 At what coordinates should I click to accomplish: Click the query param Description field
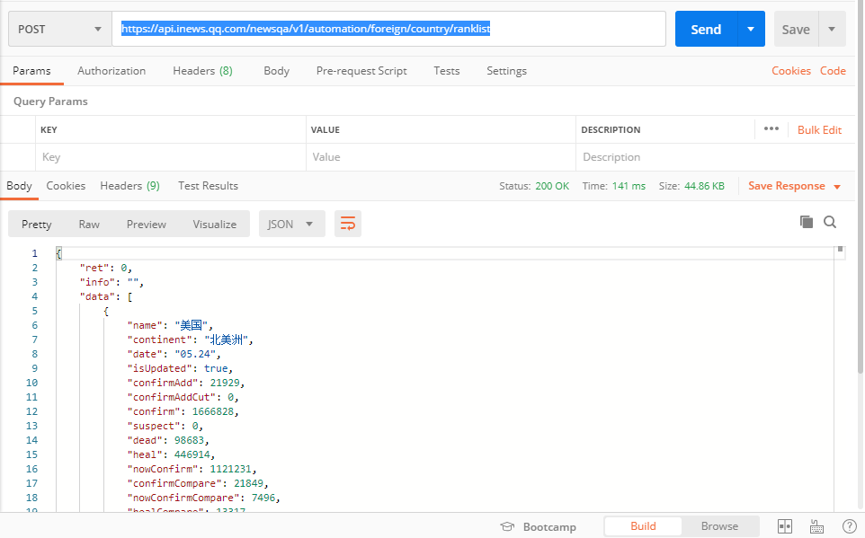(x=715, y=157)
